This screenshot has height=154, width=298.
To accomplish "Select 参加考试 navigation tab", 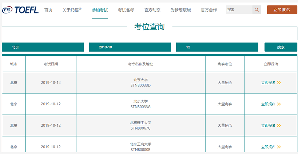I will click(100, 10).
